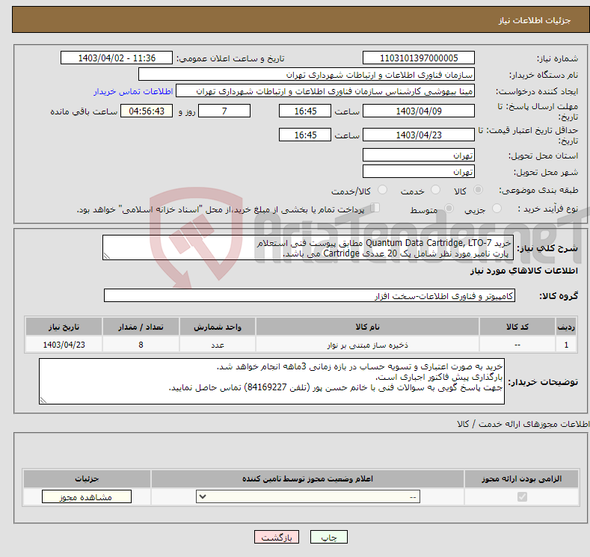Click the buyer notes text area

click(x=271, y=381)
